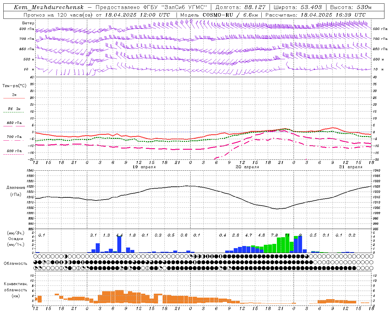389x311 pixels.
Task: Click the "(км)" unit label
Action: pyautogui.click(x=15, y=296)
